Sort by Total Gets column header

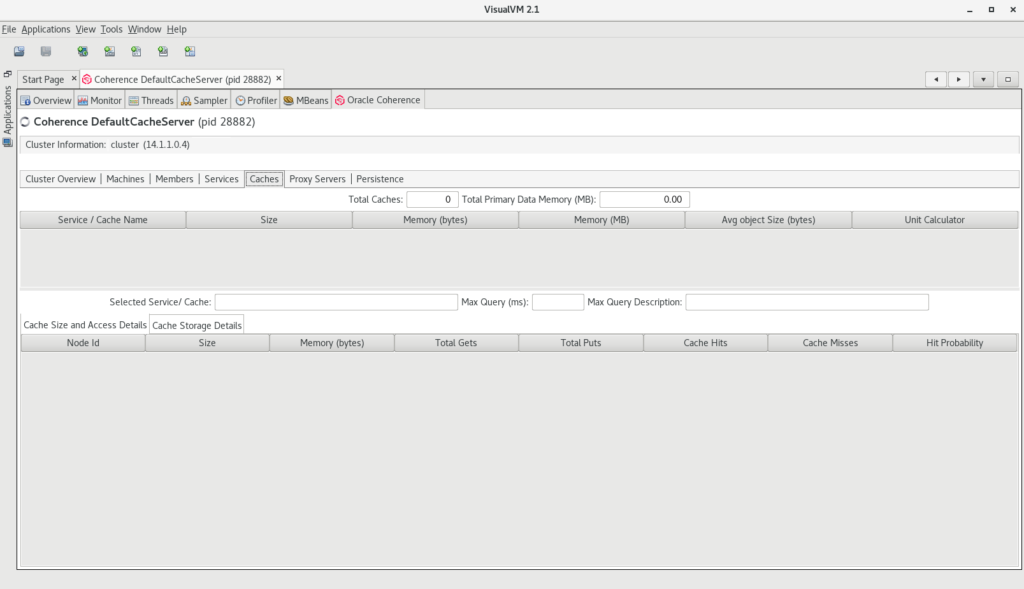tap(456, 343)
